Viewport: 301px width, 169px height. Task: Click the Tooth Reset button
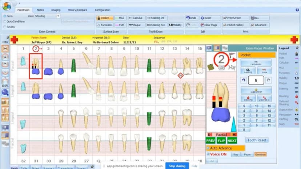pyautogui.click(x=257, y=140)
